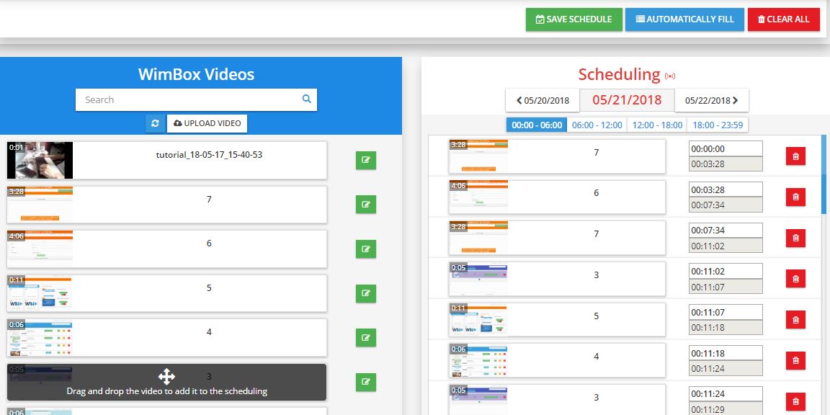
Task: Delete scheduled video starting at 00:07:34
Action: click(x=795, y=238)
